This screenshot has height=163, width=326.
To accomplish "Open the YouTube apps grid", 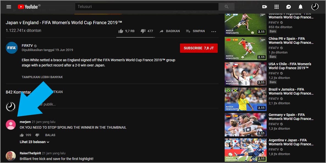I will click(x=276, y=7).
